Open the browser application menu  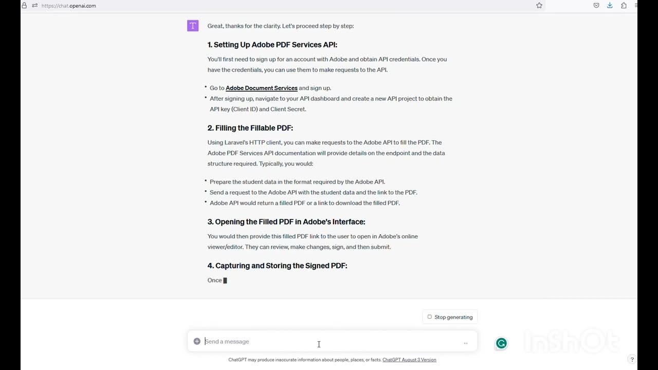tap(636, 6)
